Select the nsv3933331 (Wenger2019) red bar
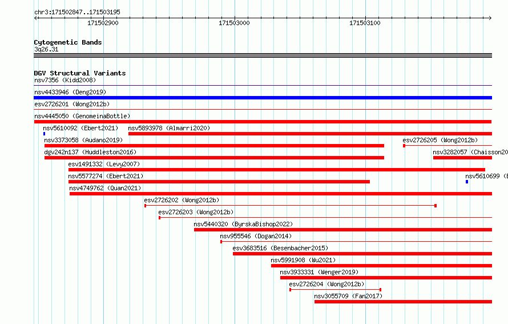508x324 pixels. click(x=386, y=278)
